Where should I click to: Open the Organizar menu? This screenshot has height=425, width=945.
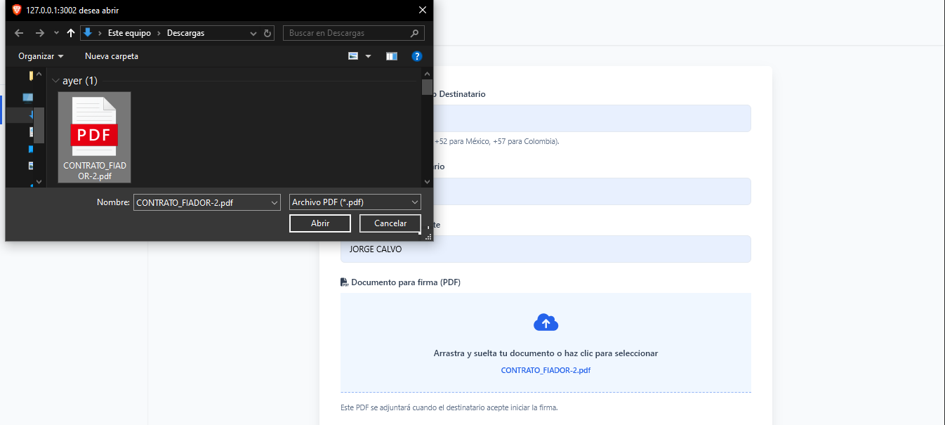[41, 56]
